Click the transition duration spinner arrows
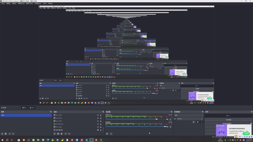253x142 pixels. [x=202, y=119]
